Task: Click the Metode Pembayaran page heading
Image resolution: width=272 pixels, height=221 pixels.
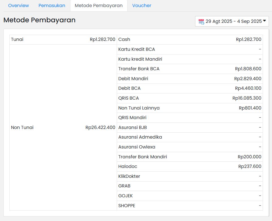Action: [x=39, y=20]
